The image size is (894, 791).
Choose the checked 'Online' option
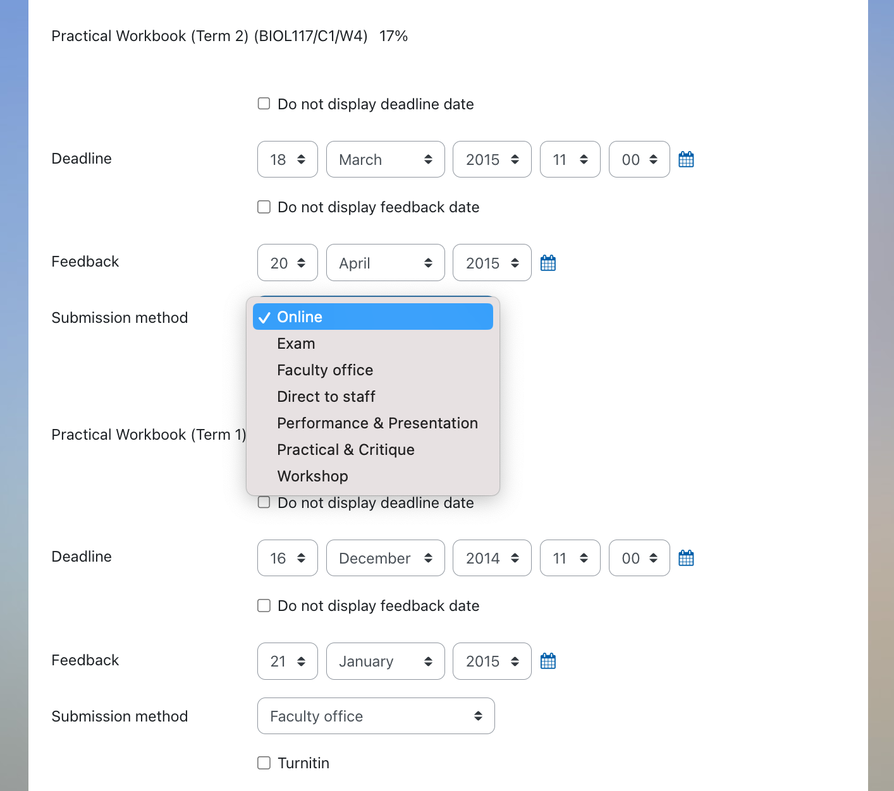click(299, 317)
